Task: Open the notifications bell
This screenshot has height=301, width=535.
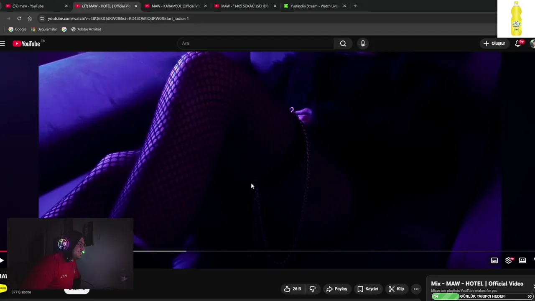Action: pyautogui.click(x=518, y=43)
